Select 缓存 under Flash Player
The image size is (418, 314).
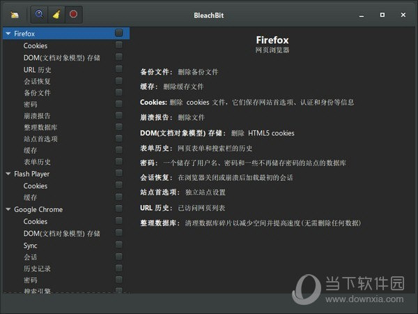click(x=31, y=197)
